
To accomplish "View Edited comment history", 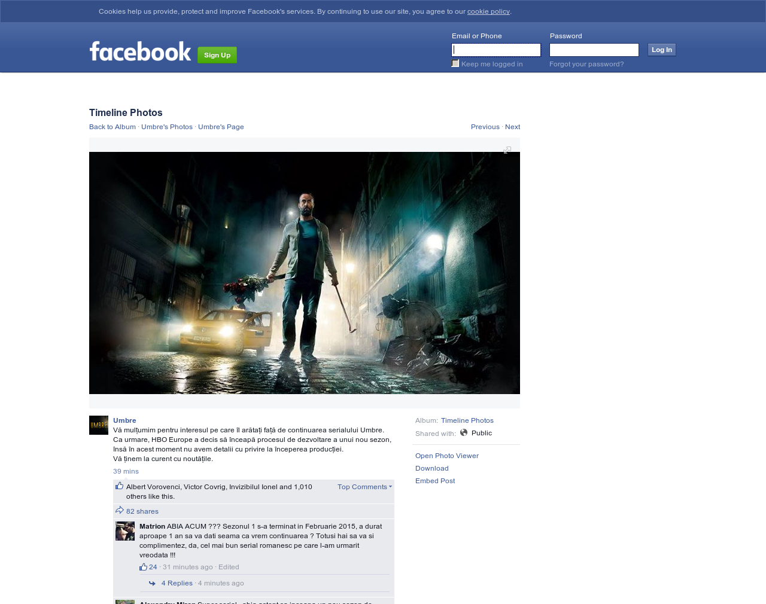I will point(229,567).
